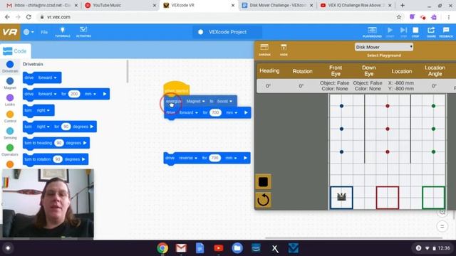Screen dimensions: 456x256
Task: Select the Sensing block category
Action: (x=10, y=133)
